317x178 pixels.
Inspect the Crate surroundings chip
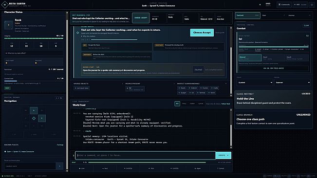tap(215, 88)
